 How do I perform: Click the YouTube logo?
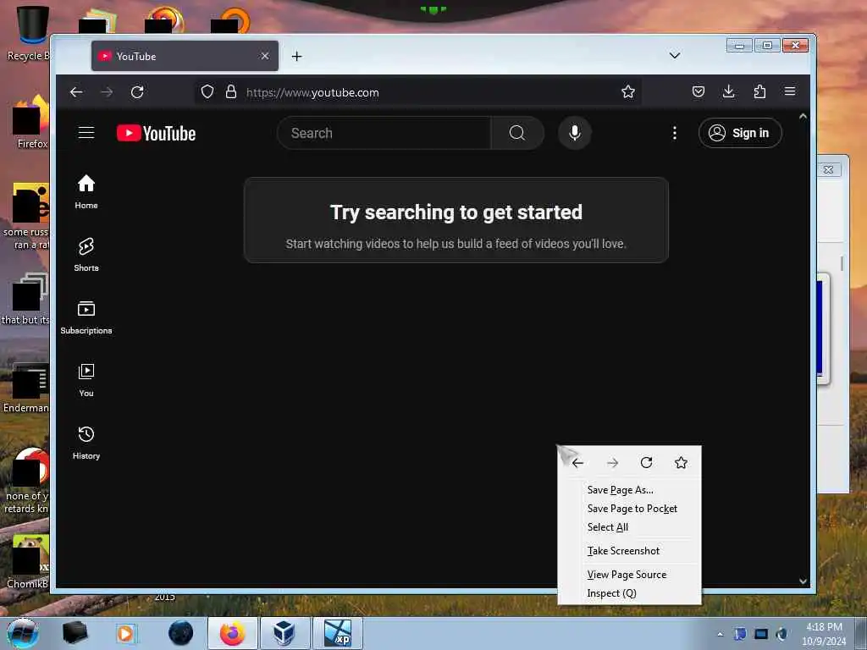[156, 133]
